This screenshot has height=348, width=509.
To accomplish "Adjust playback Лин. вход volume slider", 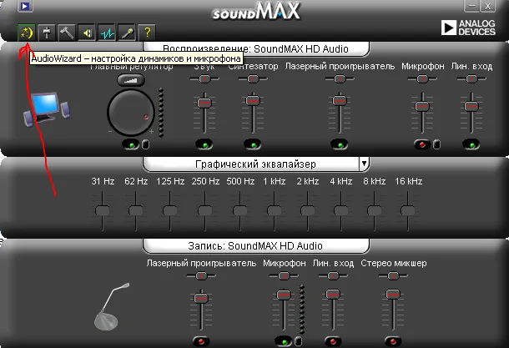I will click(471, 106).
